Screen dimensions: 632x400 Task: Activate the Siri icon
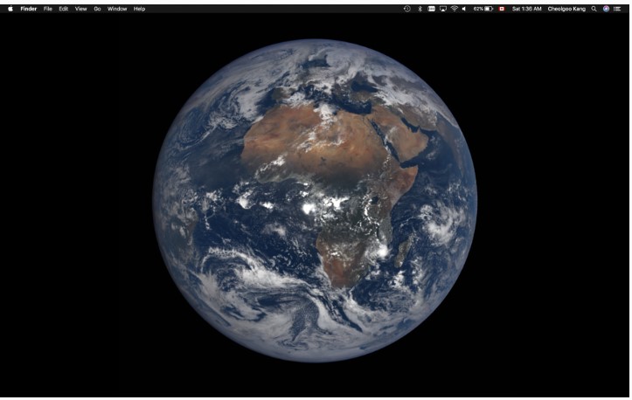[x=606, y=9]
